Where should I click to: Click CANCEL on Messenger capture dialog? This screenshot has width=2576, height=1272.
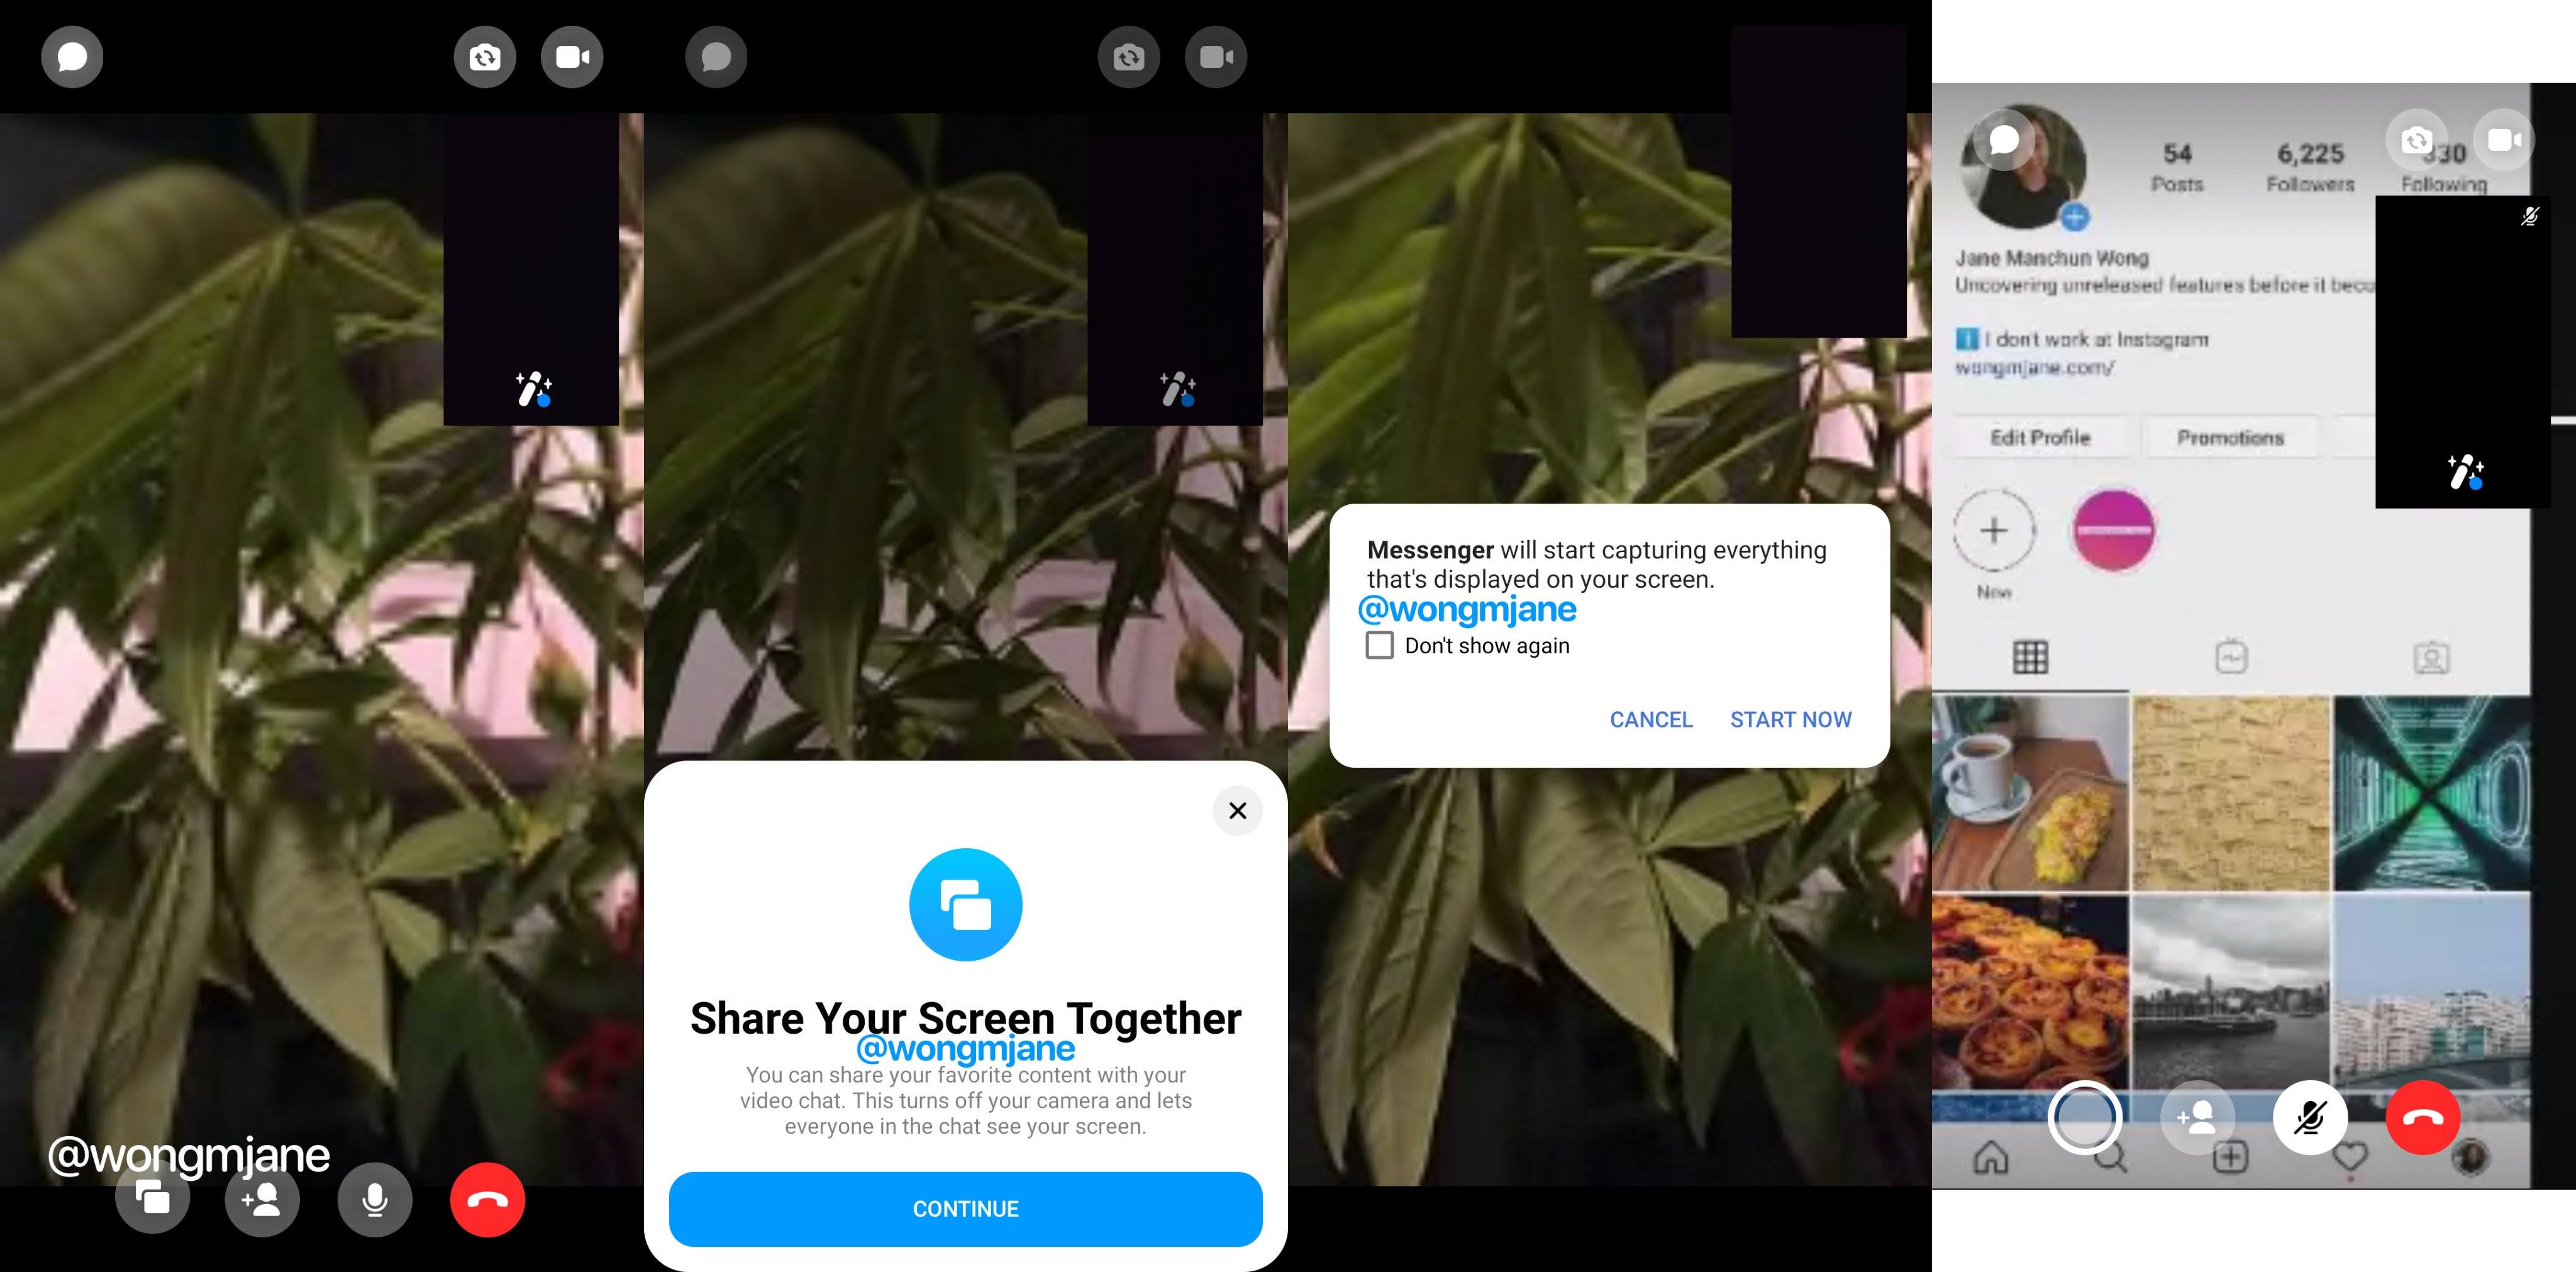1651,718
